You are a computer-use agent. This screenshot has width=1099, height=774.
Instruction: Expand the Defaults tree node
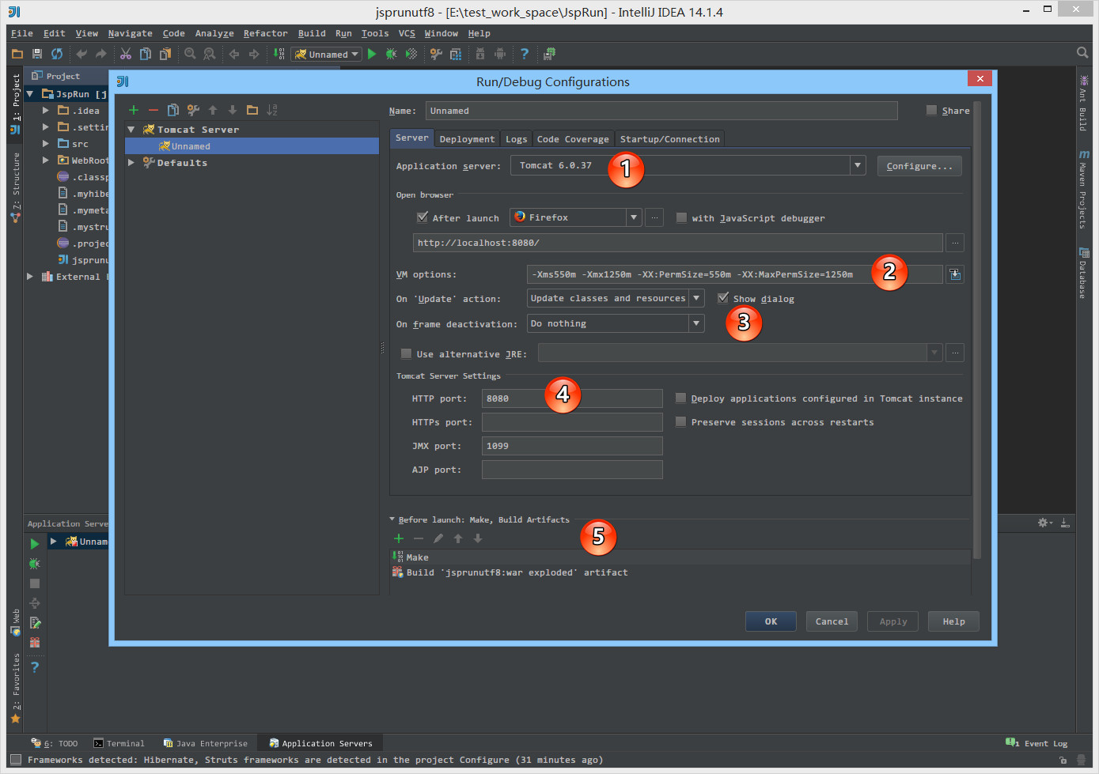(131, 163)
